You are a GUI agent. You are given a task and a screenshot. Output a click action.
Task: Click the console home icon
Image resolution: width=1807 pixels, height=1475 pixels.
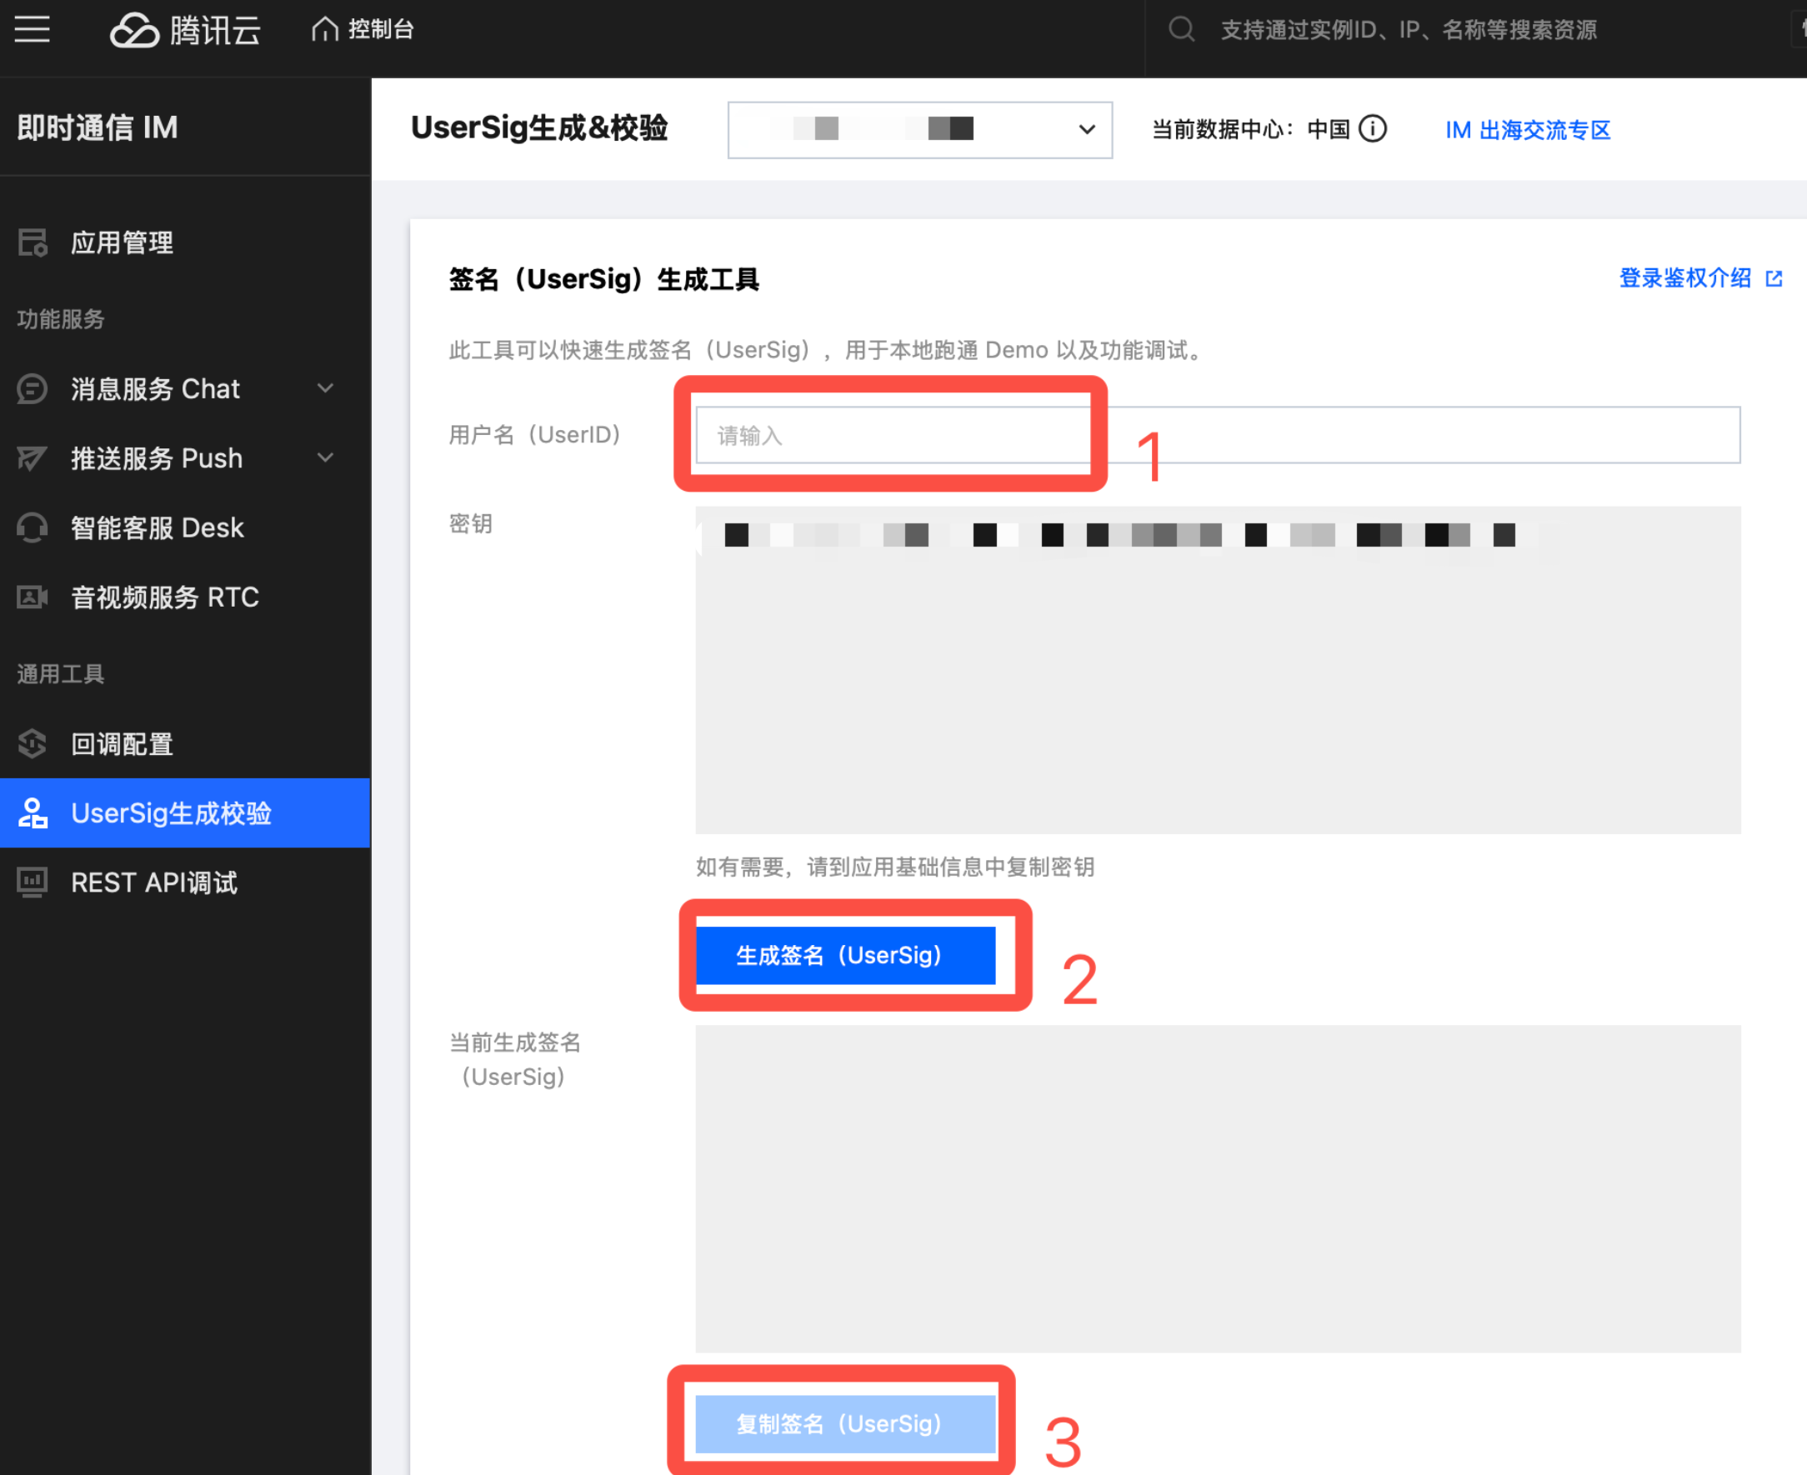tap(325, 30)
